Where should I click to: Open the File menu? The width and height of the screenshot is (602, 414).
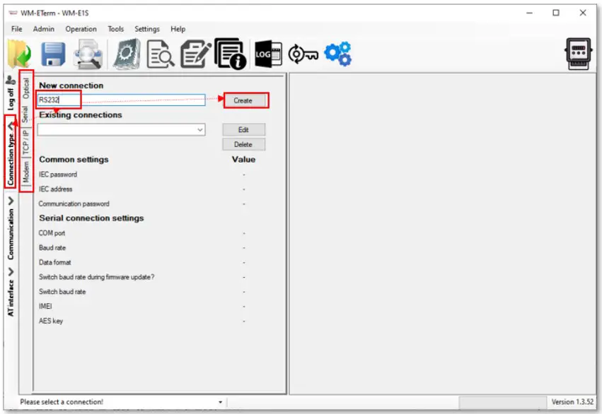click(x=16, y=29)
